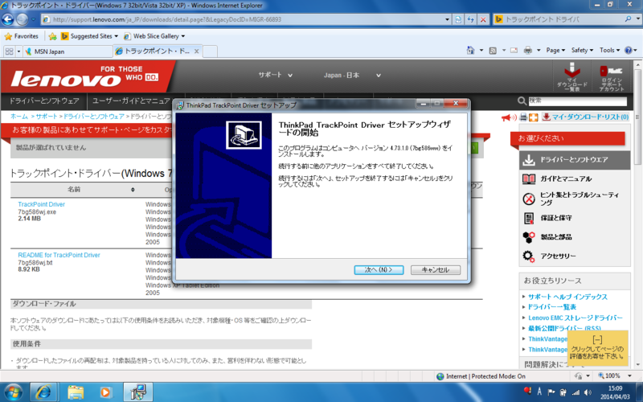Click README for TrackPoint Driver link
This screenshot has width=643, height=402.
[59, 255]
